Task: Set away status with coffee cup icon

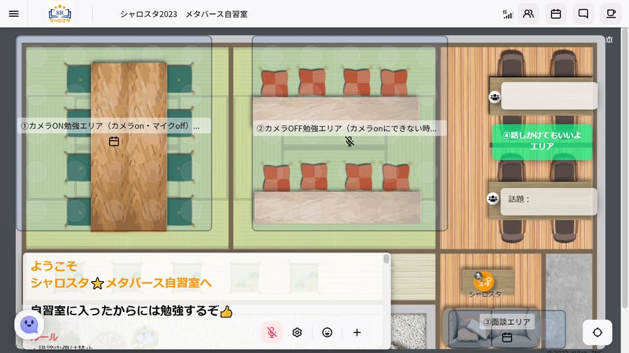Action: pos(610,14)
